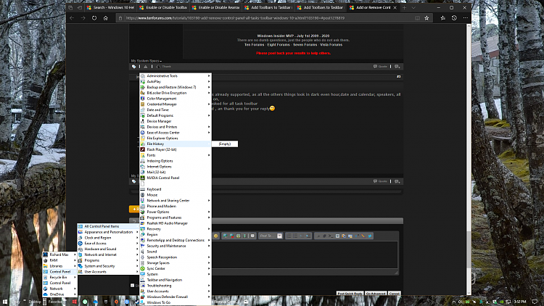544x306 pixels.
Task: Click the Ease of Access category icon
Action: coord(80,244)
